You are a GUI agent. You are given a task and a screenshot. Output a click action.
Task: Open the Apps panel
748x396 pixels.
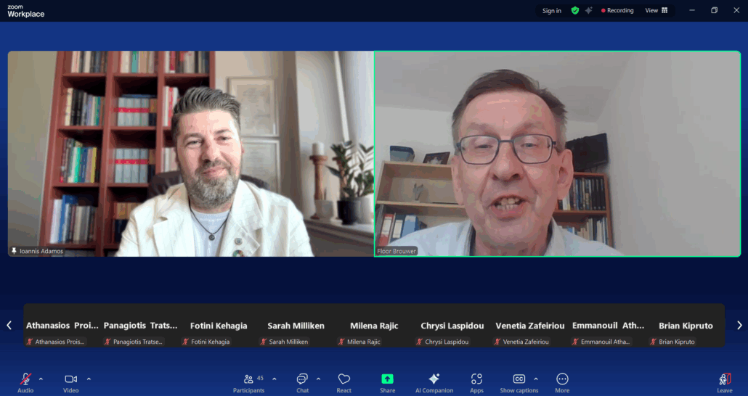(476, 381)
